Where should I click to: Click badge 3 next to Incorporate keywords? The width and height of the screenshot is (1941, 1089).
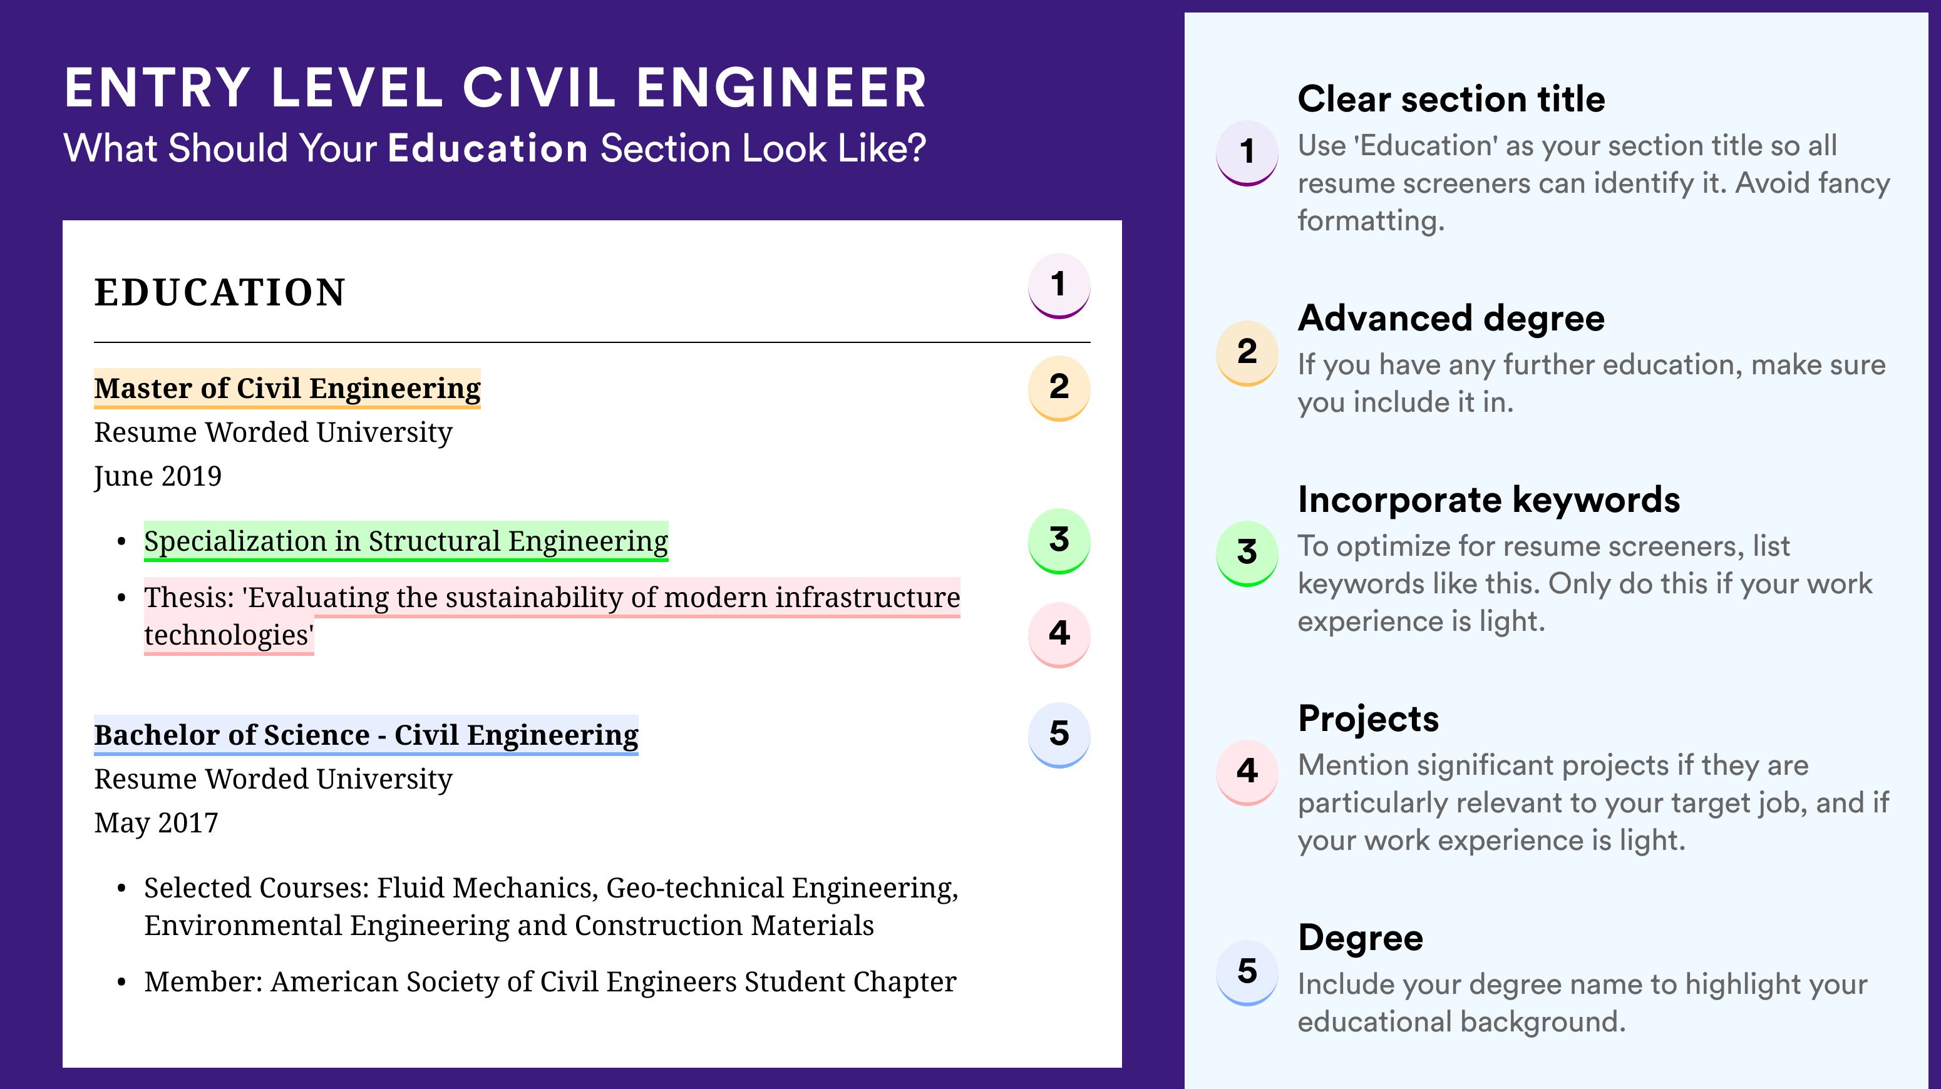[x=1246, y=553]
